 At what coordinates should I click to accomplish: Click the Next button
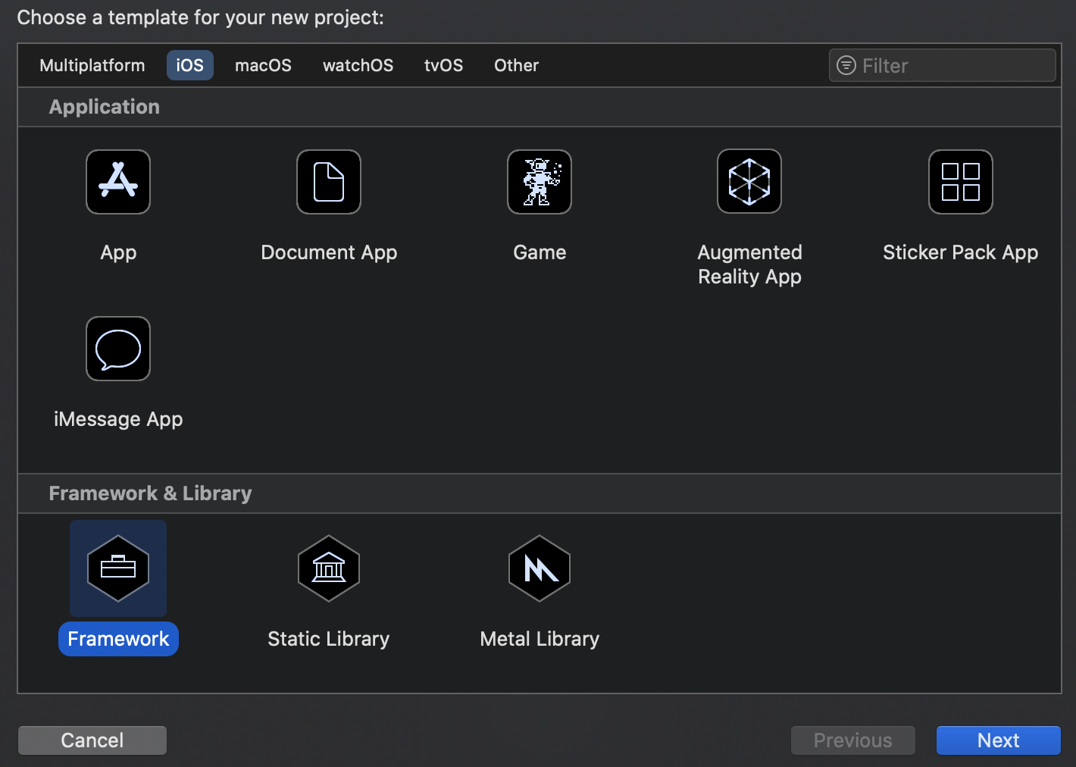pyautogui.click(x=999, y=740)
